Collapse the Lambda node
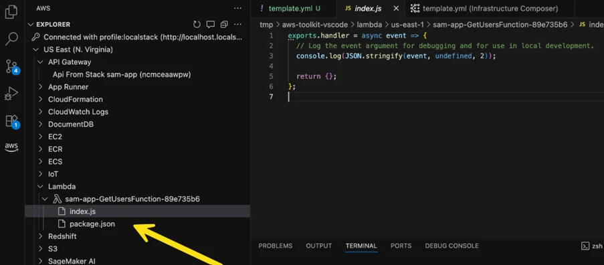Image resolution: width=604 pixels, height=265 pixels. 40,187
